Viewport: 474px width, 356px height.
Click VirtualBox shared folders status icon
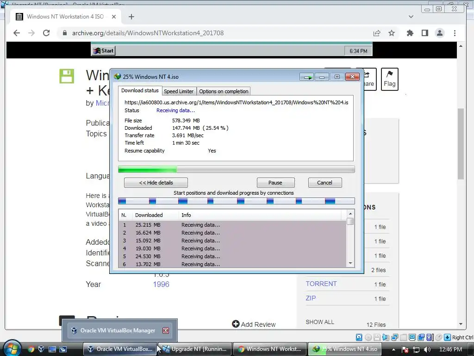tap(403, 337)
